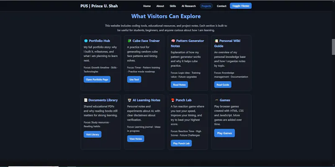335x167 pixels.
Task: Click the Punch Lab card heading
Action: [x=183, y=100]
